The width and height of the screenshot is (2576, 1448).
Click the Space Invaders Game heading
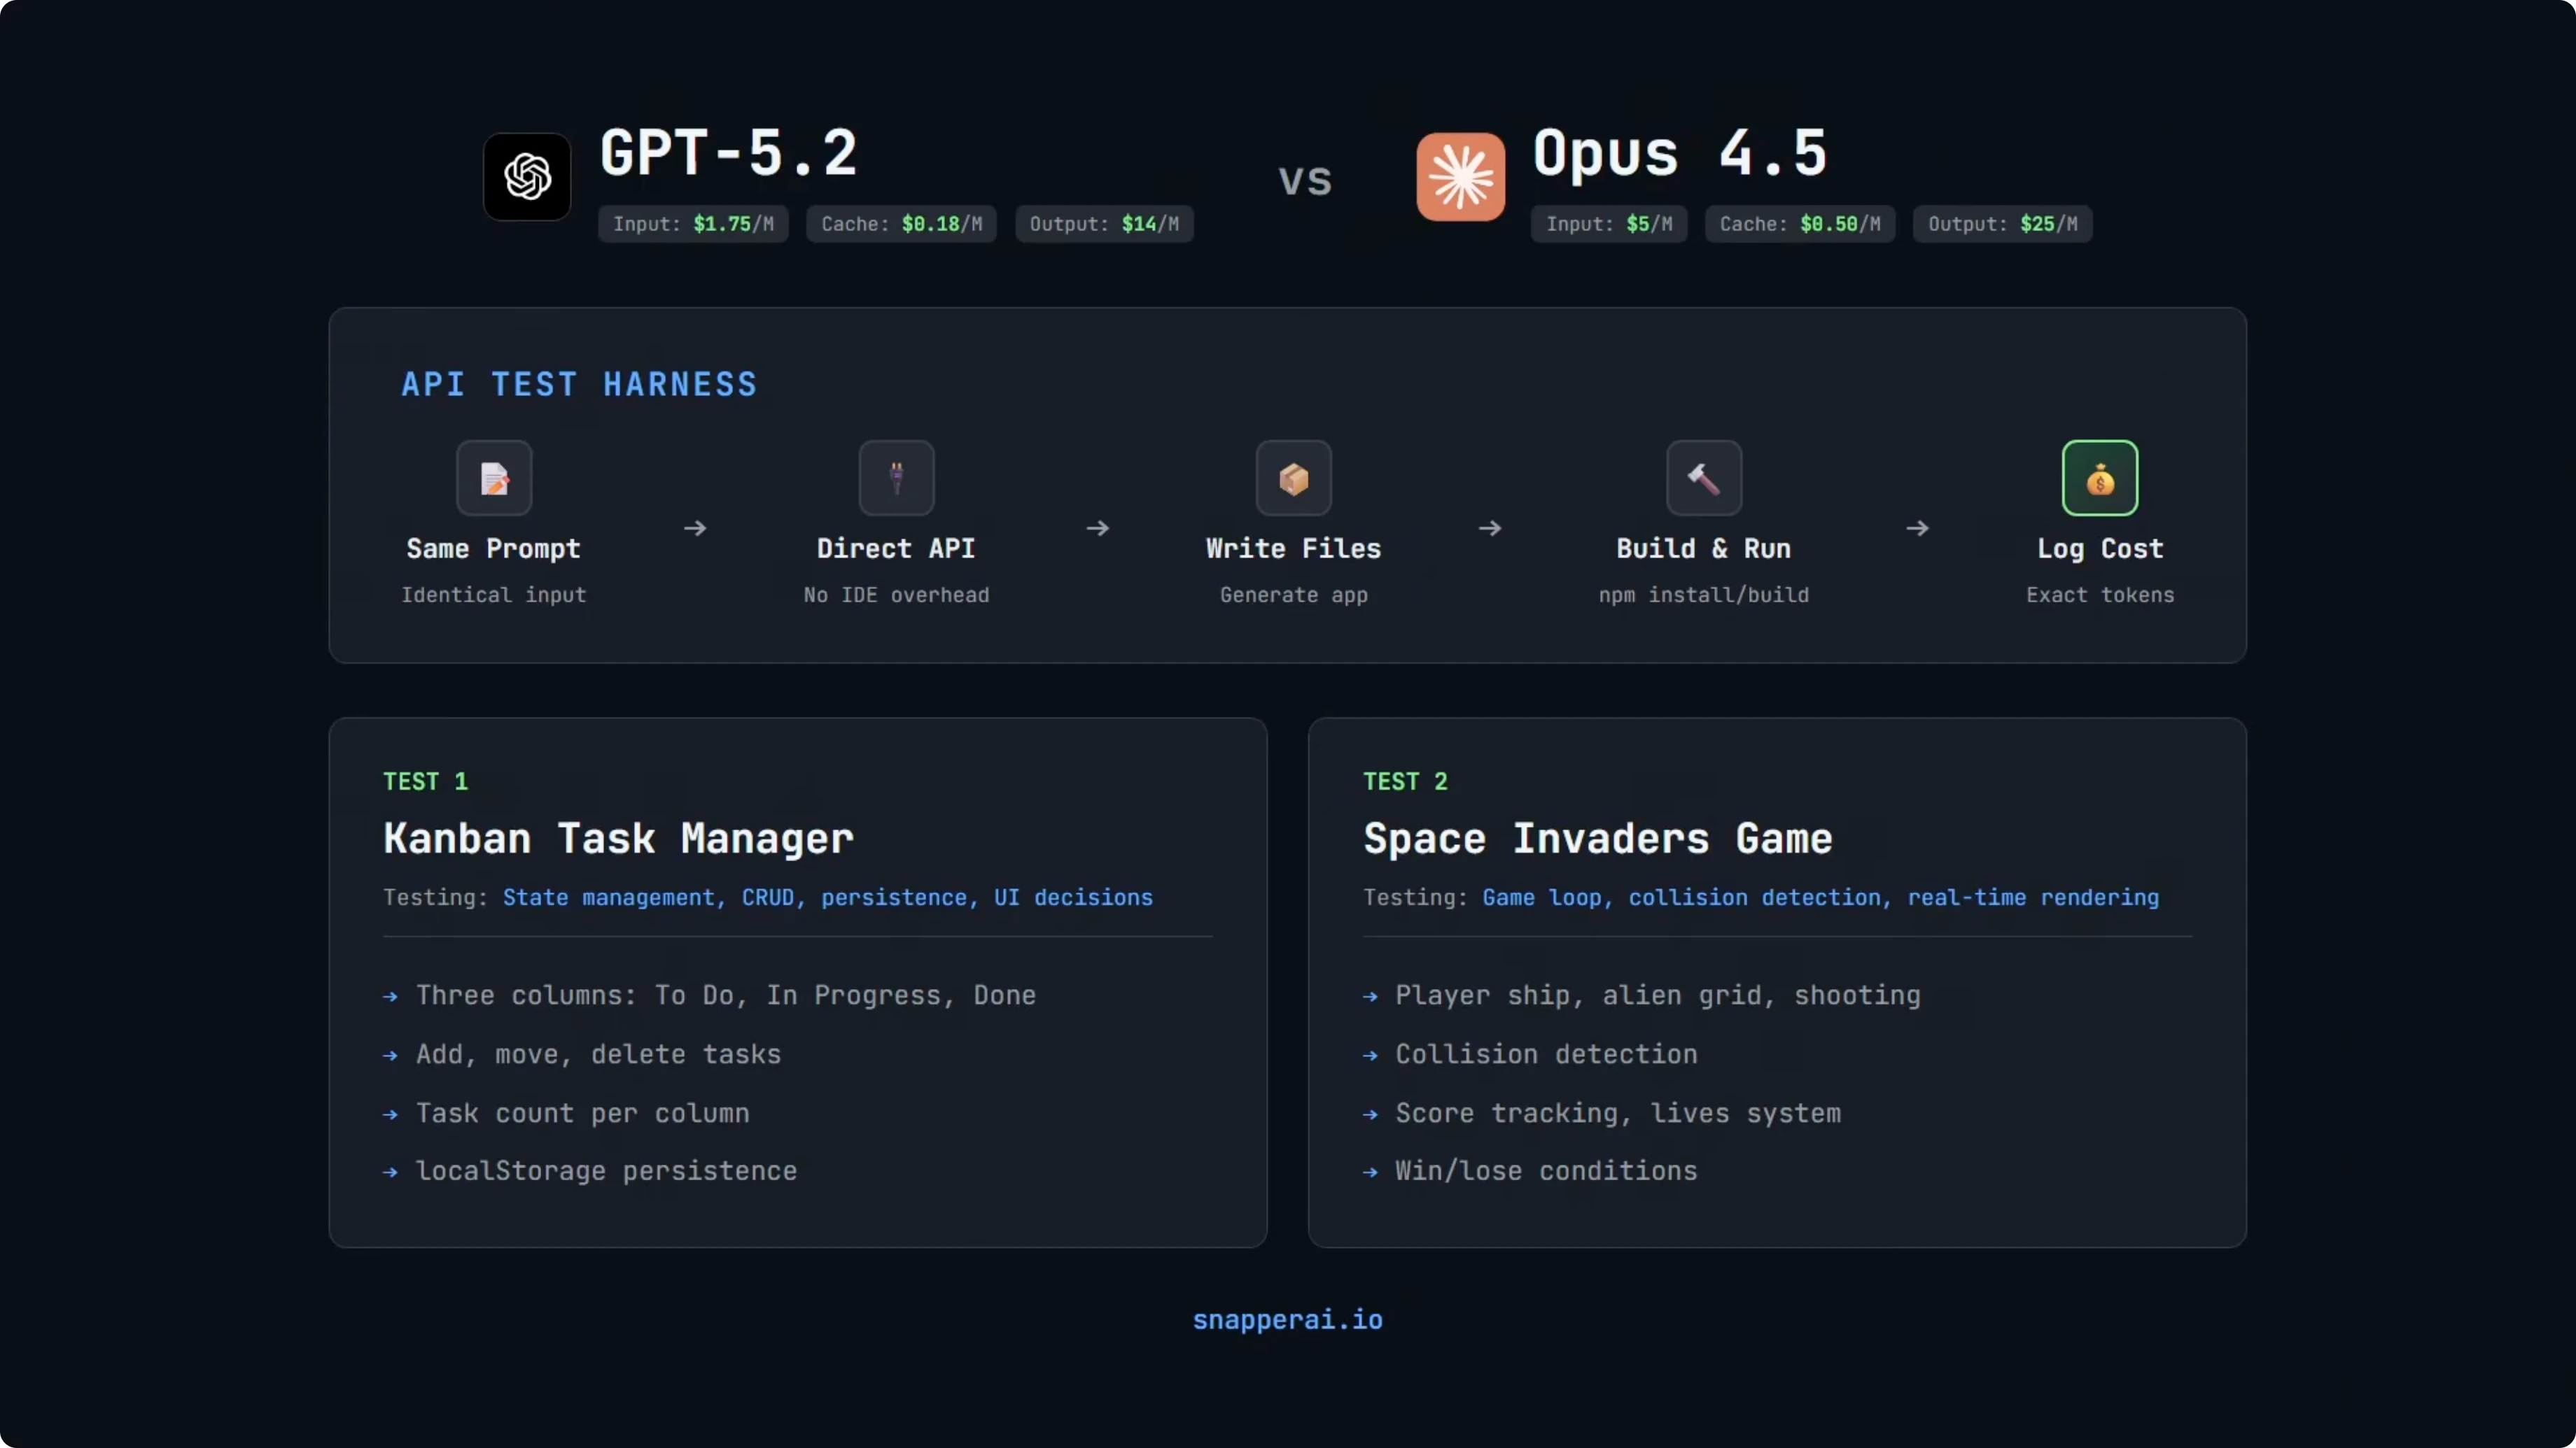tap(1597, 837)
